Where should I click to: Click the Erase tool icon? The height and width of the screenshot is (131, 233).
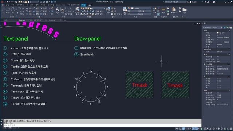(52, 8)
